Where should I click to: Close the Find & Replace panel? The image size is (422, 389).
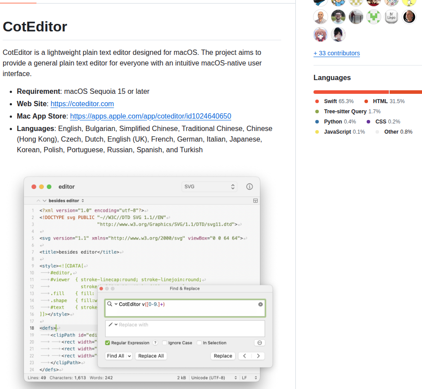click(x=101, y=289)
